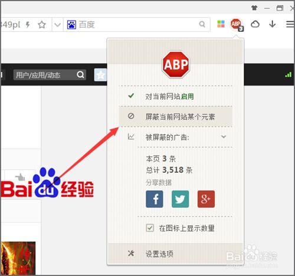Share blocked stats on Twitter

(180, 199)
